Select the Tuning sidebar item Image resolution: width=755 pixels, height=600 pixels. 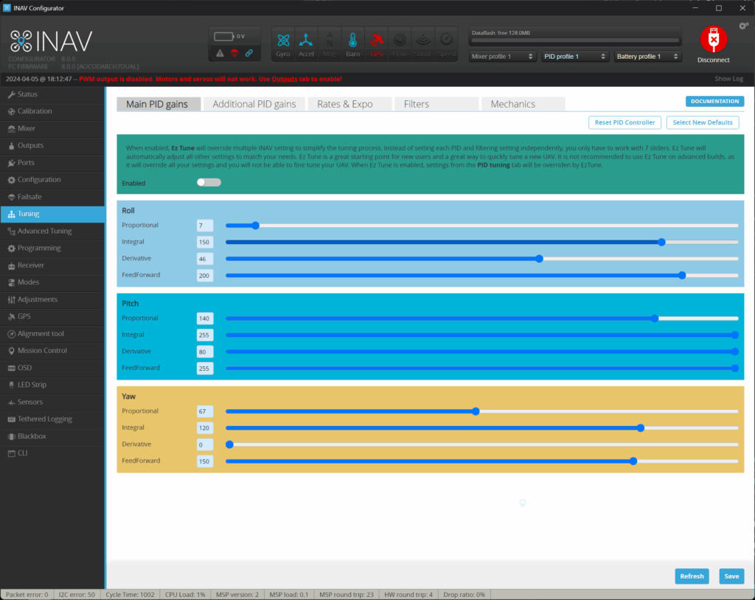[x=52, y=214]
